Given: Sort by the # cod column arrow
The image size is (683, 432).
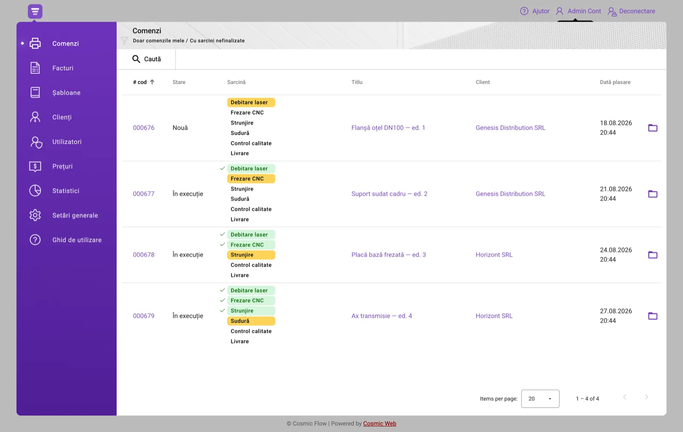Looking at the screenshot, I should 152,82.
